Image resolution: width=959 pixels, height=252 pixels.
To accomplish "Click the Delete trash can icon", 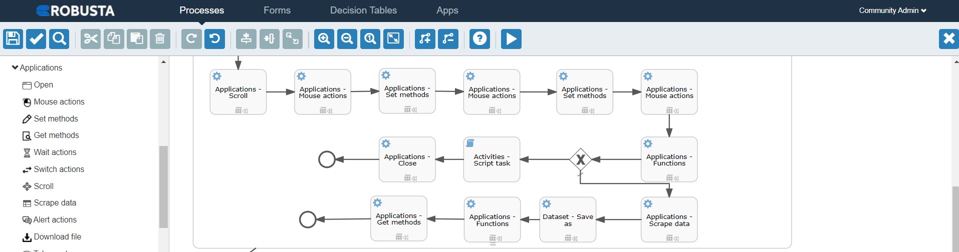I will coord(160,39).
